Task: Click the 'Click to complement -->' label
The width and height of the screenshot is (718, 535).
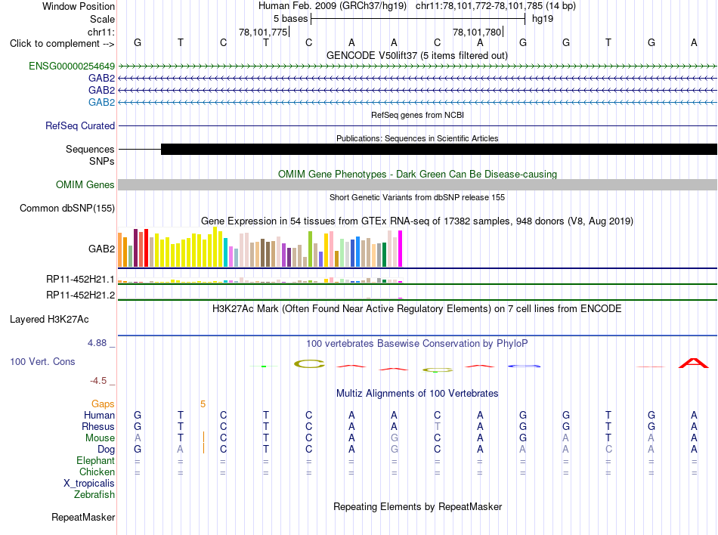Action: click(62, 44)
